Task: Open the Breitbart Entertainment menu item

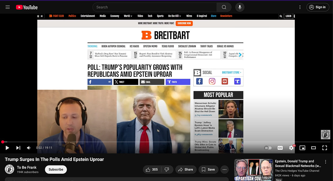Action: coord(88,16)
